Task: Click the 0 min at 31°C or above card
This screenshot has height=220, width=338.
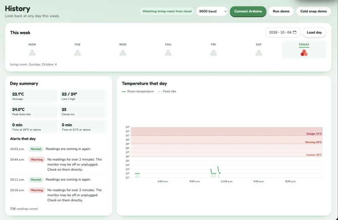Action: coord(83,127)
